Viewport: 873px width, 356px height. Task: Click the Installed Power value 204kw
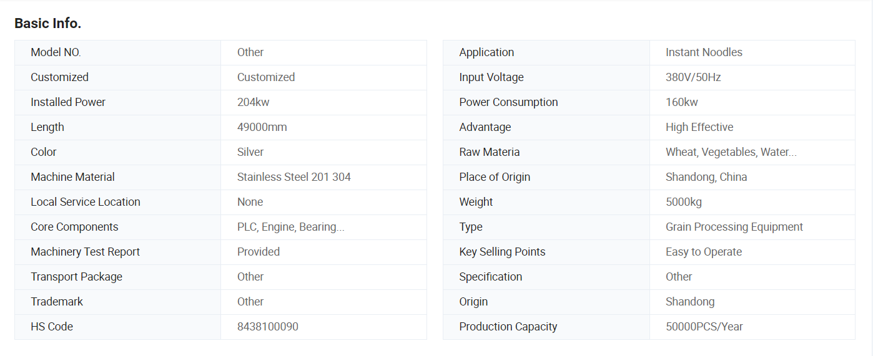(253, 102)
